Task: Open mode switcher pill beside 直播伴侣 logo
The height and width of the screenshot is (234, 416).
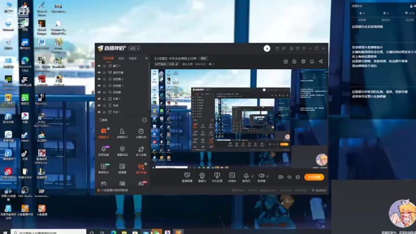Action: click(134, 48)
